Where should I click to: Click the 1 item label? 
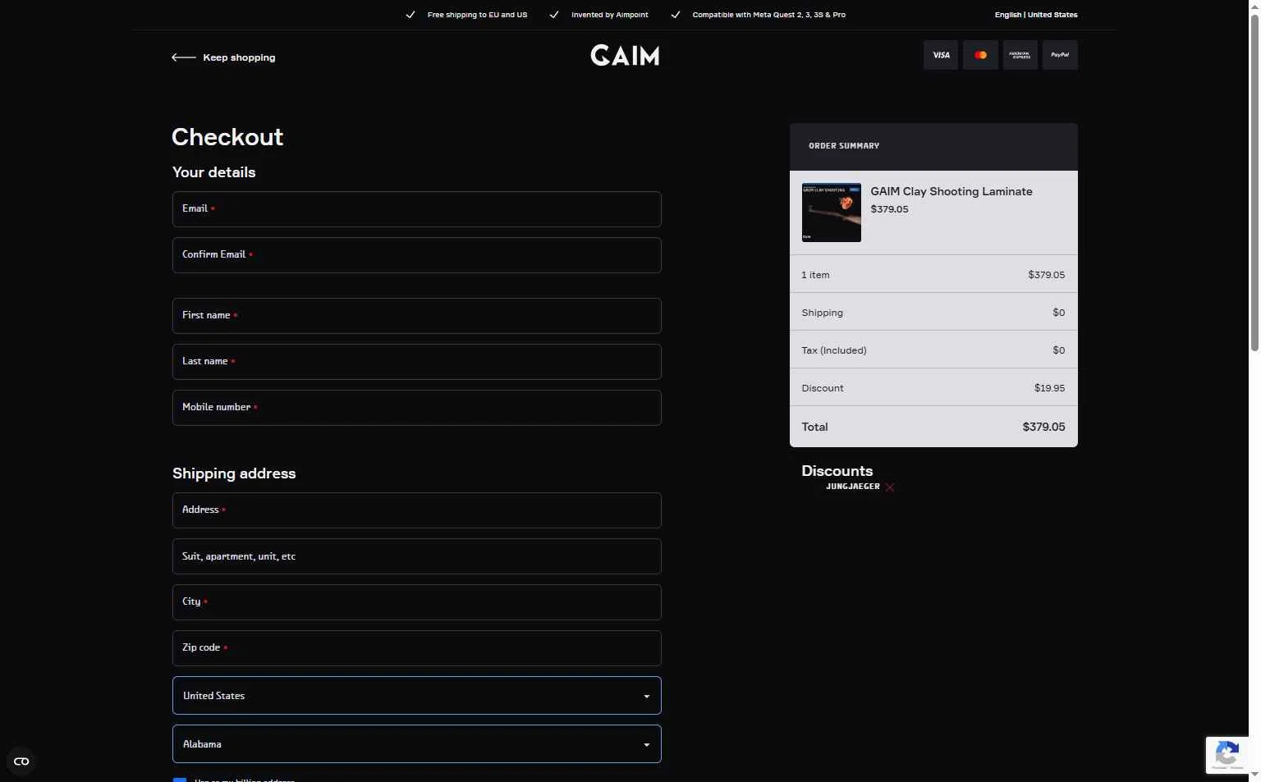(x=816, y=275)
